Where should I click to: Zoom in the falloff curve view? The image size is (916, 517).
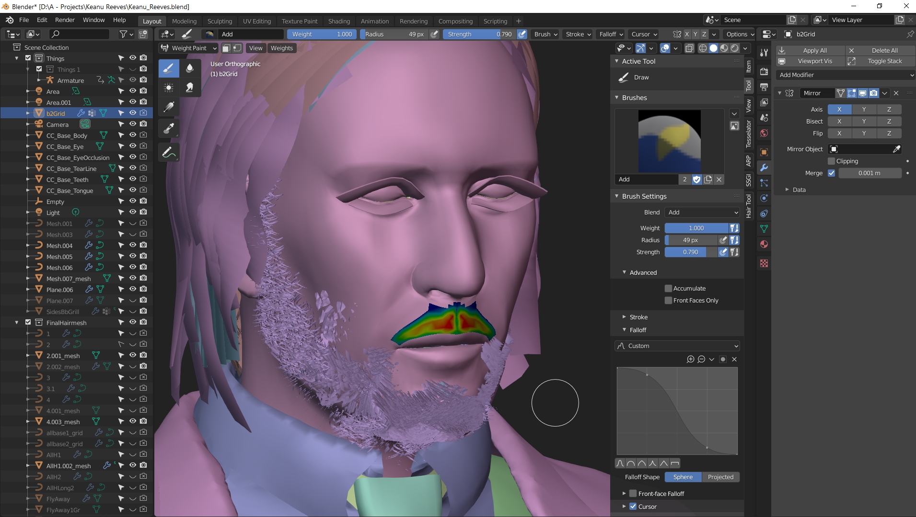pos(690,359)
